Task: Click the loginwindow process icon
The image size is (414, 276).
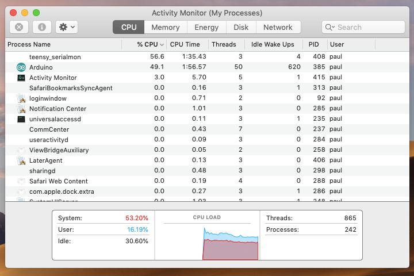Action: (21, 98)
